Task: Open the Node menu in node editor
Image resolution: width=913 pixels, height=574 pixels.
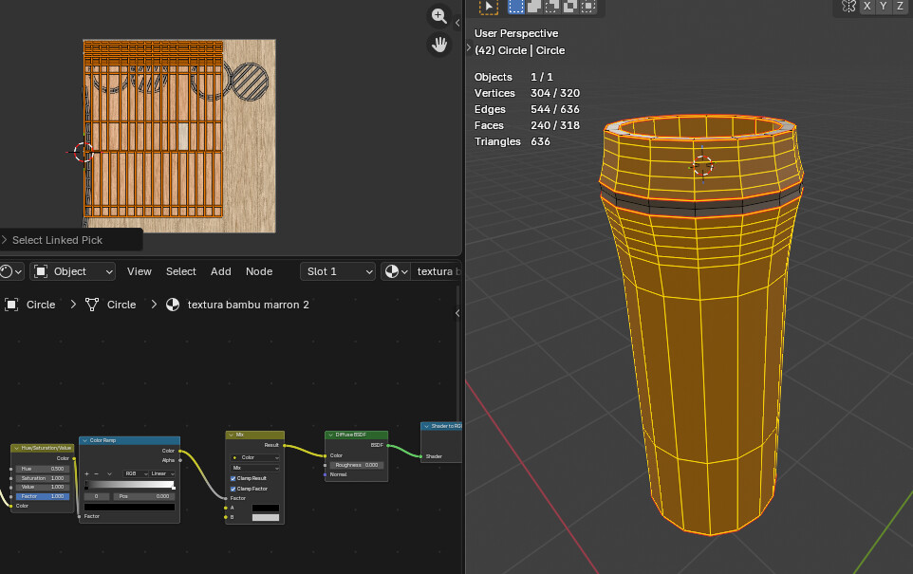Action: pyautogui.click(x=259, y=271)
